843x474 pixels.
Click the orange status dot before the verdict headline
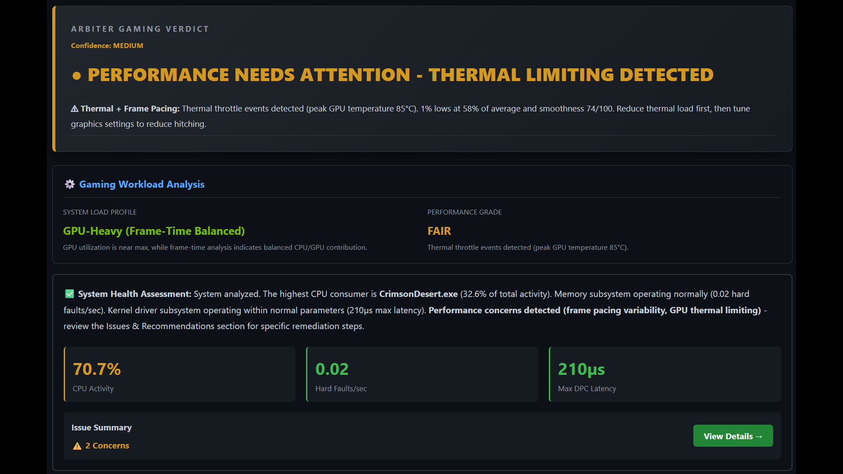(76, 76)
